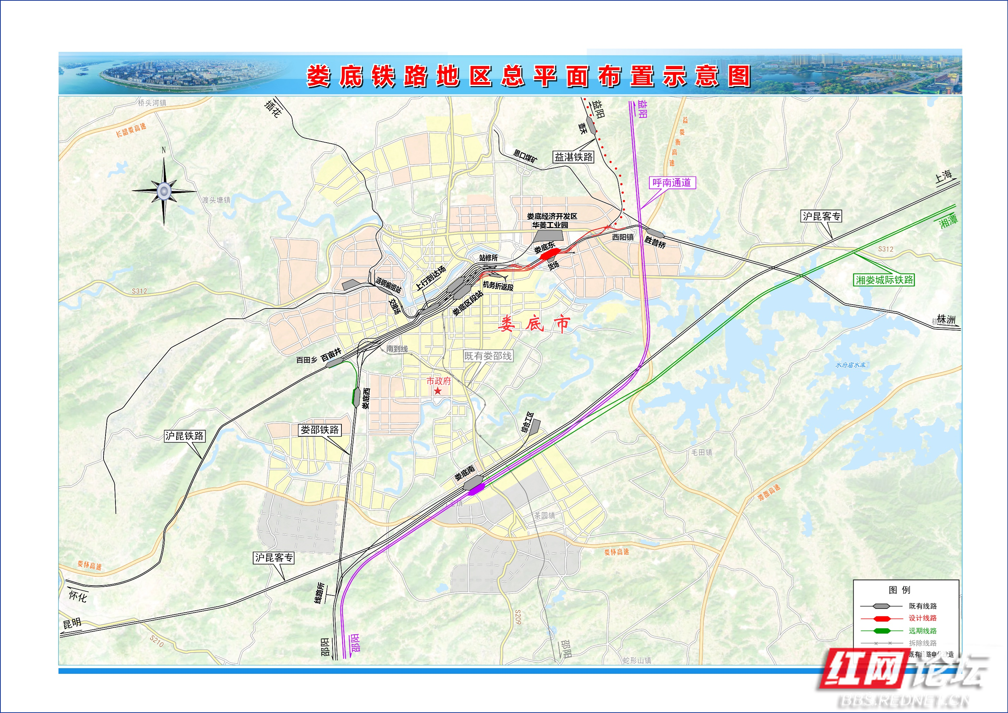Click the riverside aerial photo in the banner

tap(175, 74)
